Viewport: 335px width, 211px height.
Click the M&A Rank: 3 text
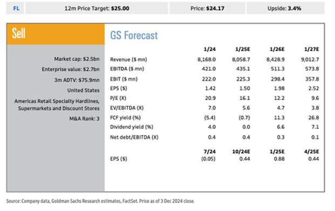tap(84, 118)
